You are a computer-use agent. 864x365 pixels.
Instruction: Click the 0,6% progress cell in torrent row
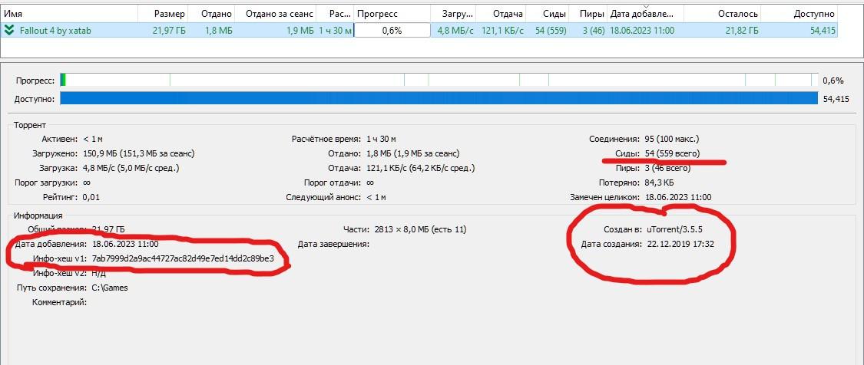coord(392,31)
